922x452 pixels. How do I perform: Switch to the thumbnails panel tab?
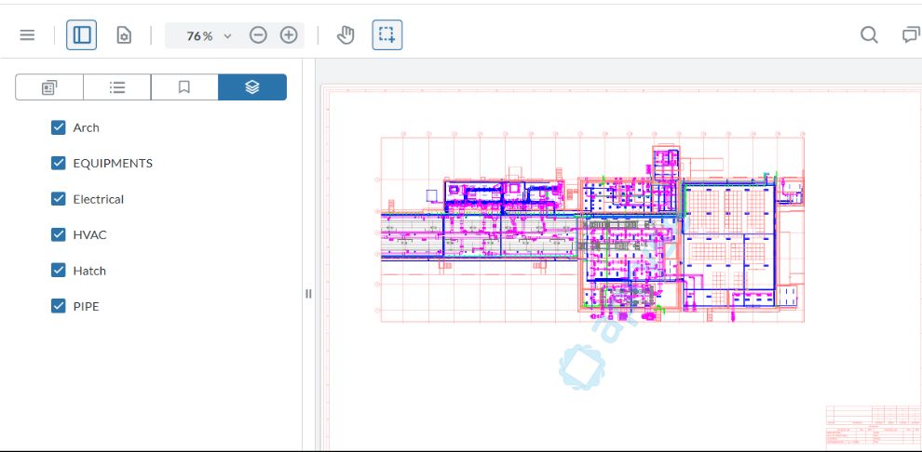[49, 87]
